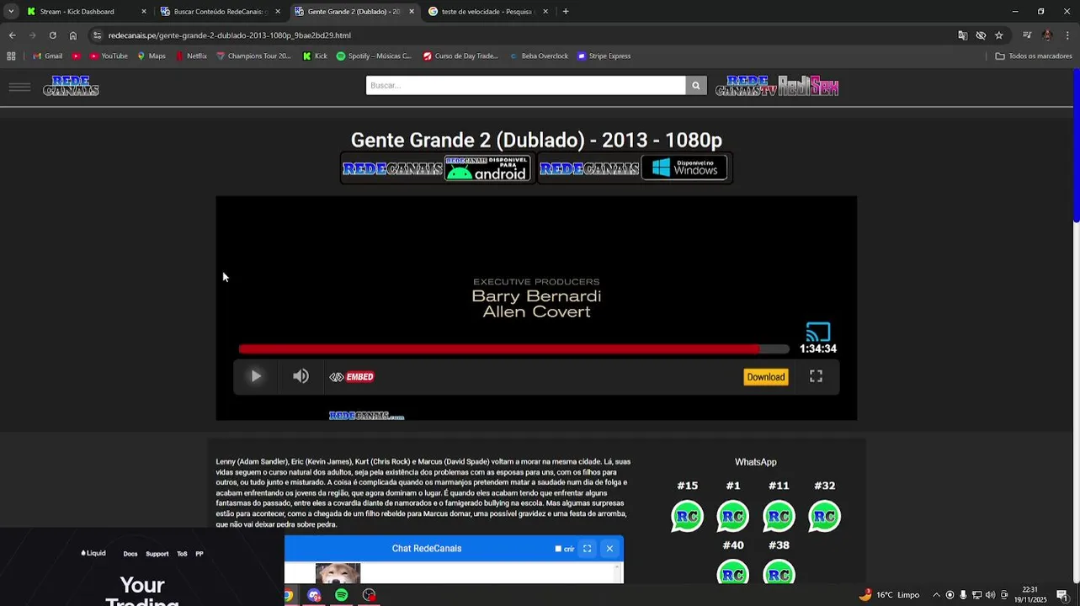1080x606 pixels.
Task: Open Maps bookmark
Action: tap(152, 56)
